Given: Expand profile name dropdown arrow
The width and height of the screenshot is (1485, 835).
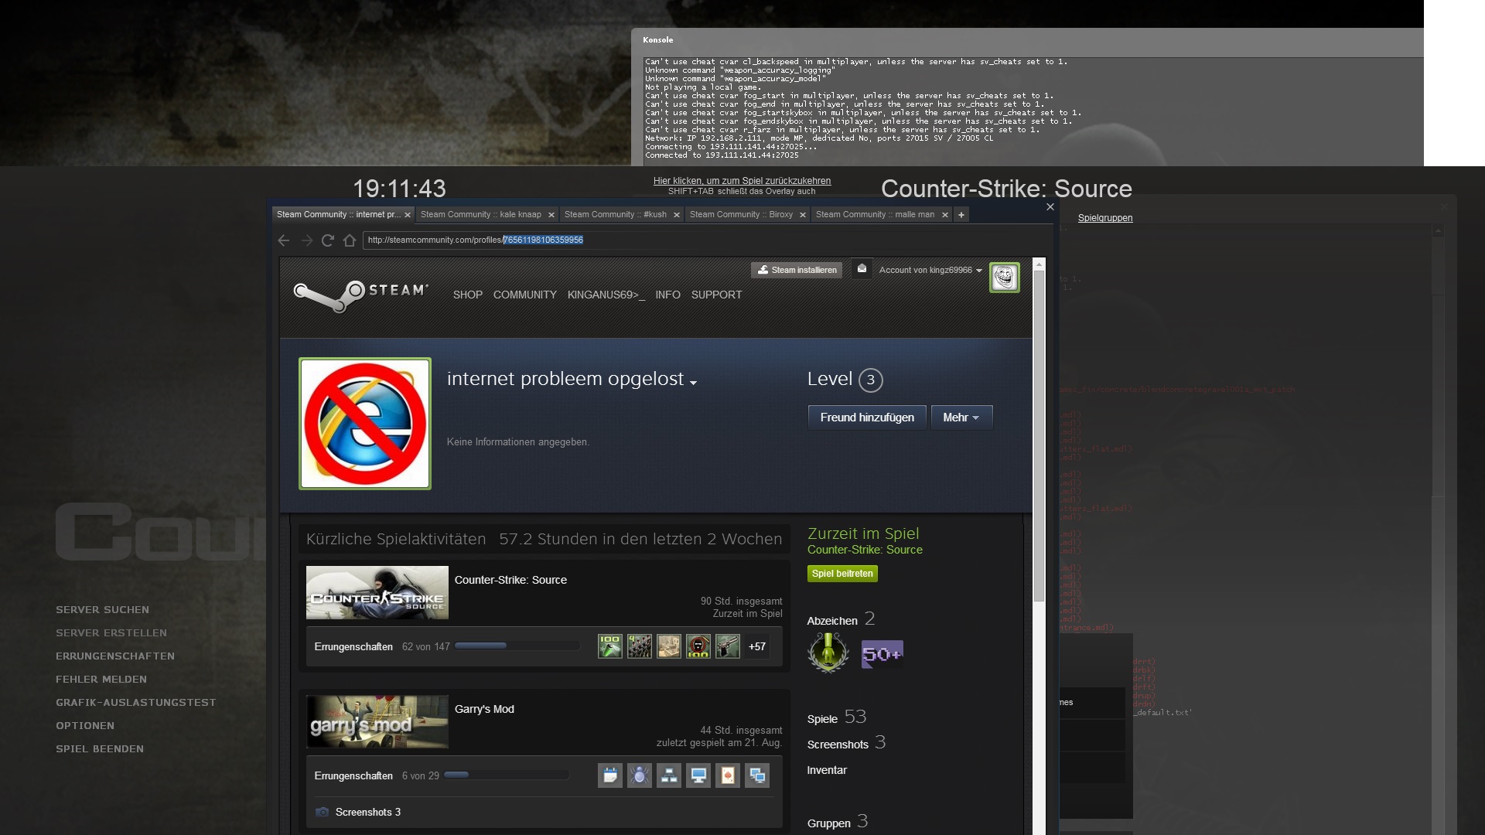Looking at the screenshot, I should (x=693, y=383).
